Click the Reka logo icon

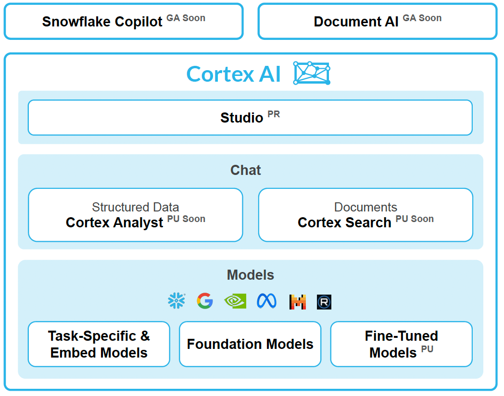click(x=324, y=302)
